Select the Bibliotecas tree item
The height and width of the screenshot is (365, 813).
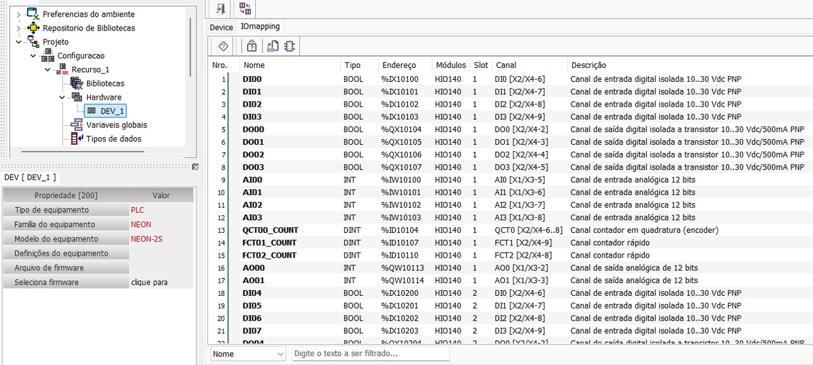point(105,83)
